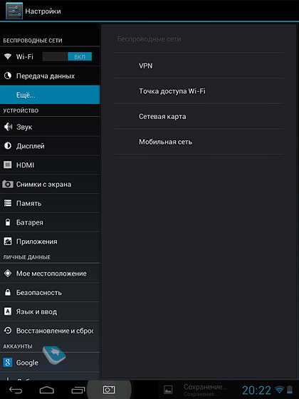Open Батарея battery settings
Image resolution: width=299 pixels, height=399 pixels.
(50, 222)
